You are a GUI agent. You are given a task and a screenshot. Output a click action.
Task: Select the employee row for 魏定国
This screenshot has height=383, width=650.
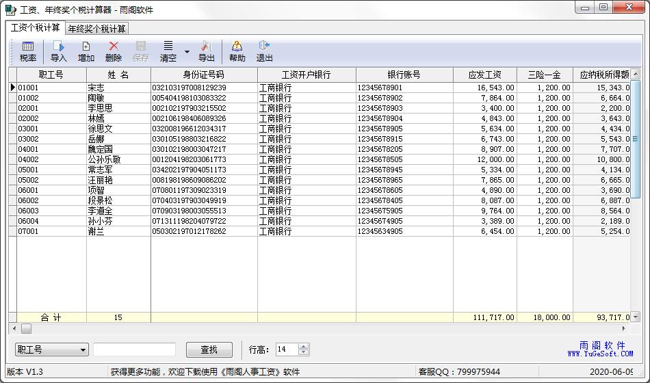pyautogui.click(x=100, y=149)
